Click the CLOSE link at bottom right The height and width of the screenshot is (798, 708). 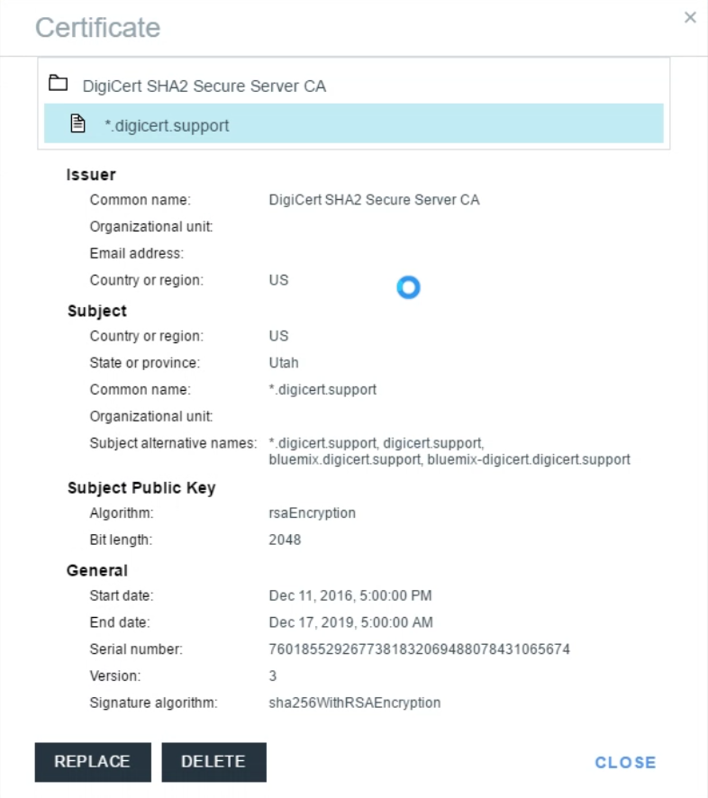625,762
